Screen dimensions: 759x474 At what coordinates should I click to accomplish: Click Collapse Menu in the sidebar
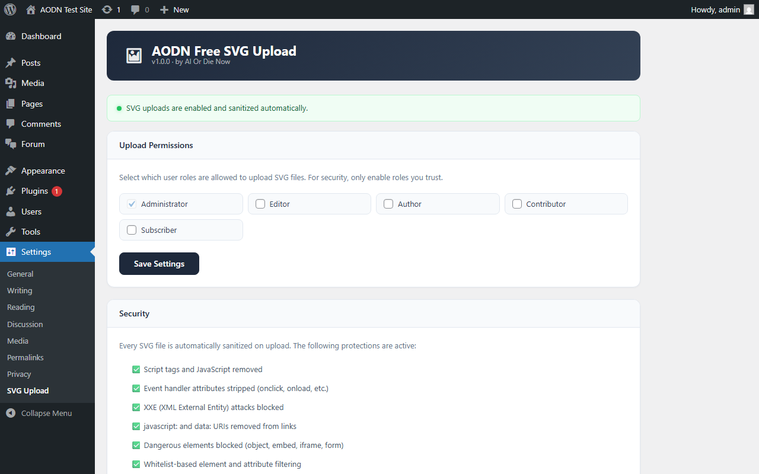(x=47, y=413)
